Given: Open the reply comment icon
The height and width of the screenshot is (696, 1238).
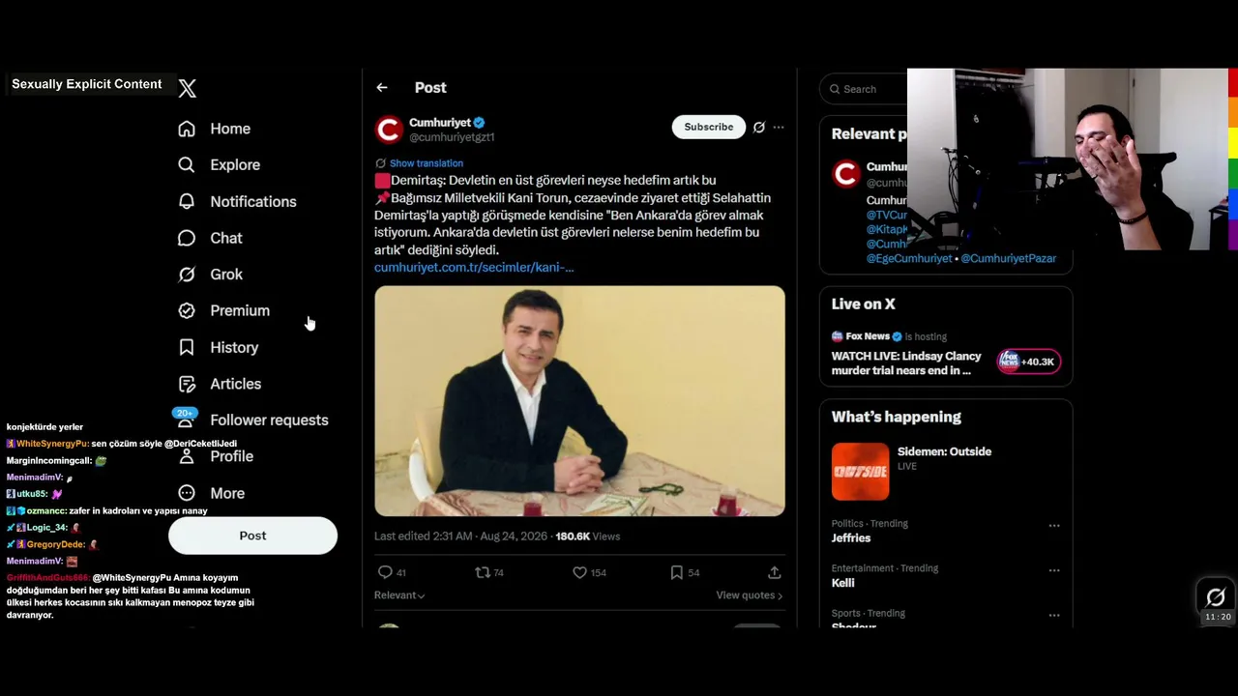Looking at the screenshot, I should (x=385, y=572).
